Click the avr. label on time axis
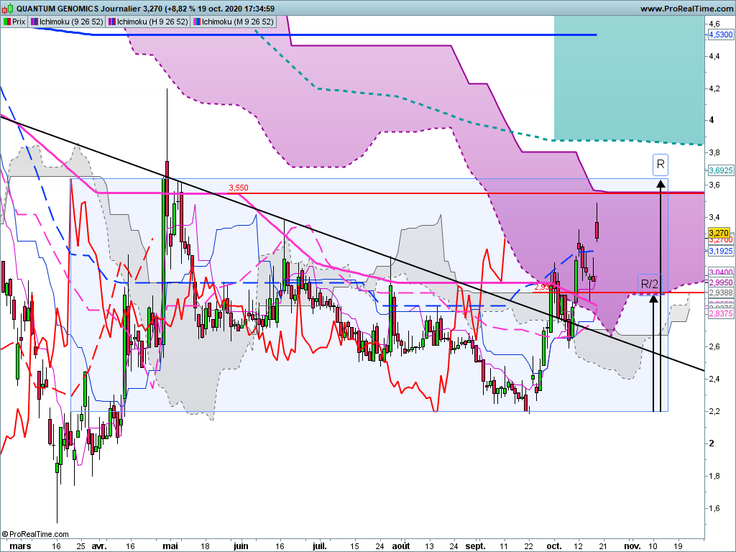Viewport: 736px width, 552px height. tap(99, 546)
